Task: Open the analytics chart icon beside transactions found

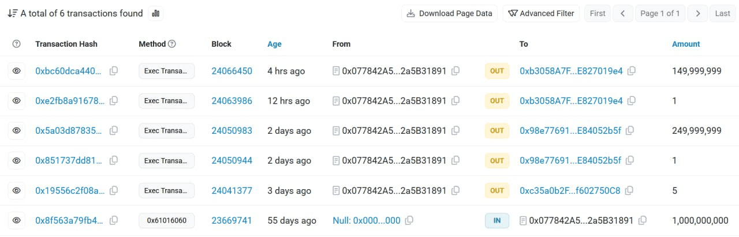Action: pyautogui.click(x=155, y=13)
